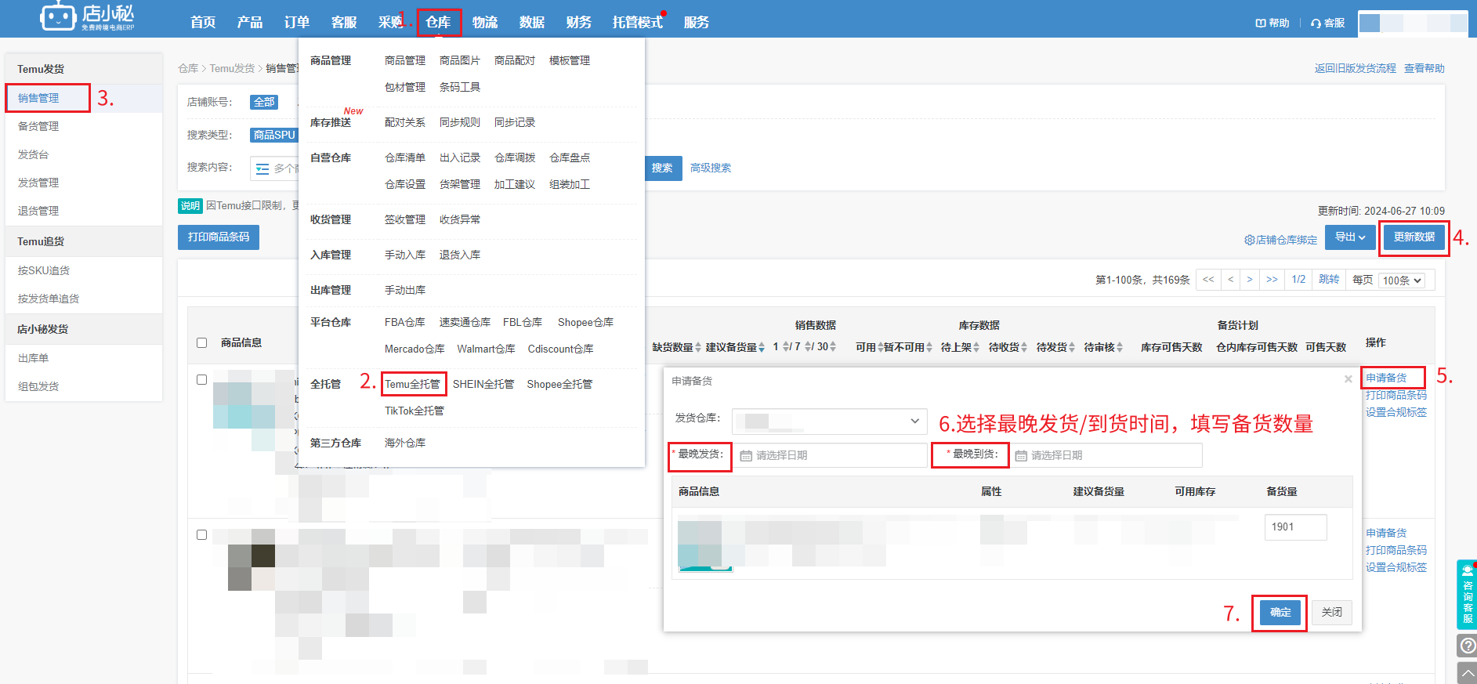Screen dimensions: 1477x684
Task: Check the second product row checkbox
Action: coord(201,534)
